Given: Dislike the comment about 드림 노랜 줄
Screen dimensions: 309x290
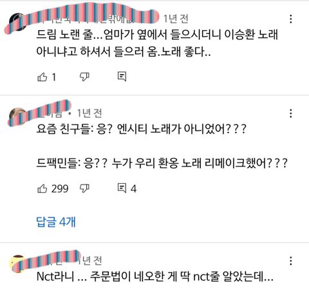Looking at the screenshot, I should [x=84, y=77].
